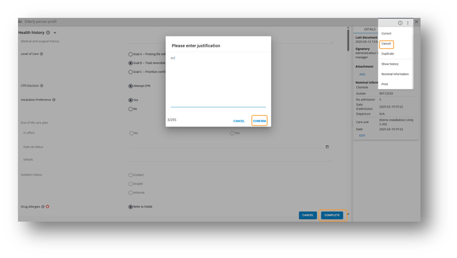Click the EDIT link under Date
Image resolution: width=457 pixels, height=258 pixels.
pyautogui.click(x=362, y=135)
